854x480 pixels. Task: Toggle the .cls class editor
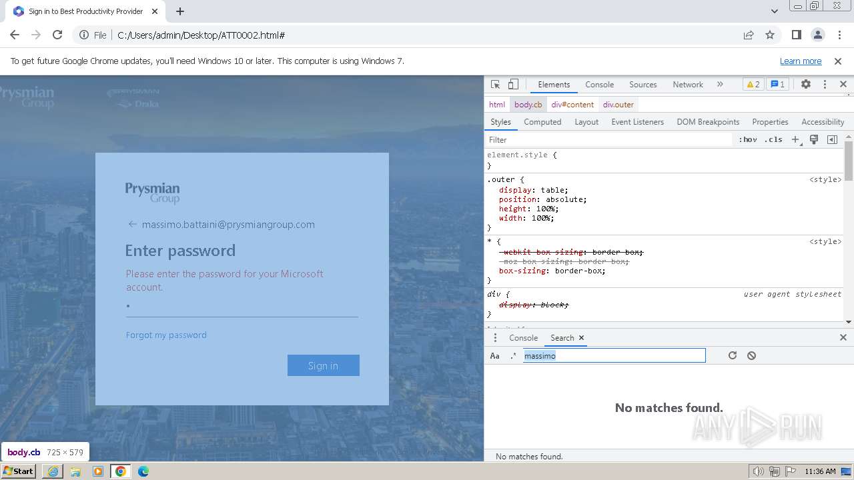click(x=773, y=140)
